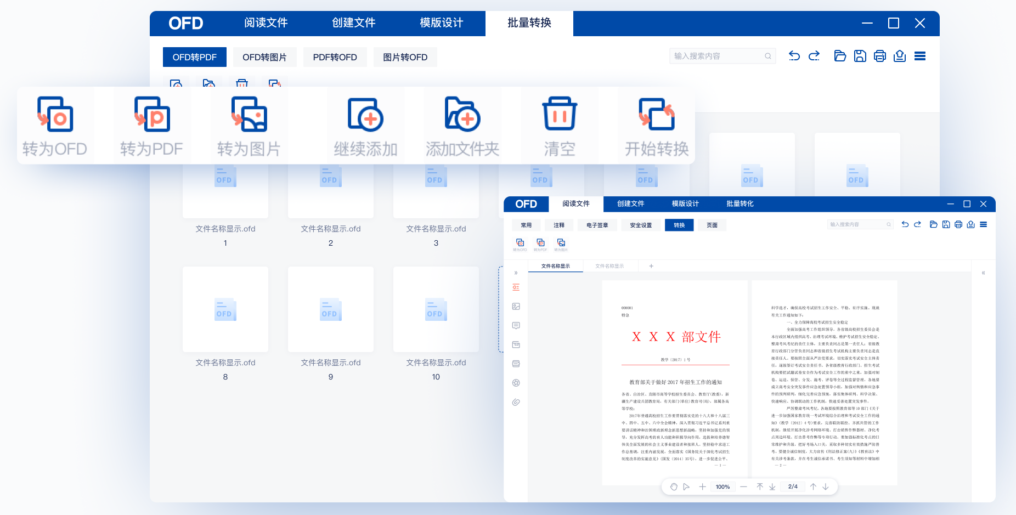The width and height of the screenshot is (1016, 515).
Task: Click the print icon in the reader window
Action: pos(958,224)
